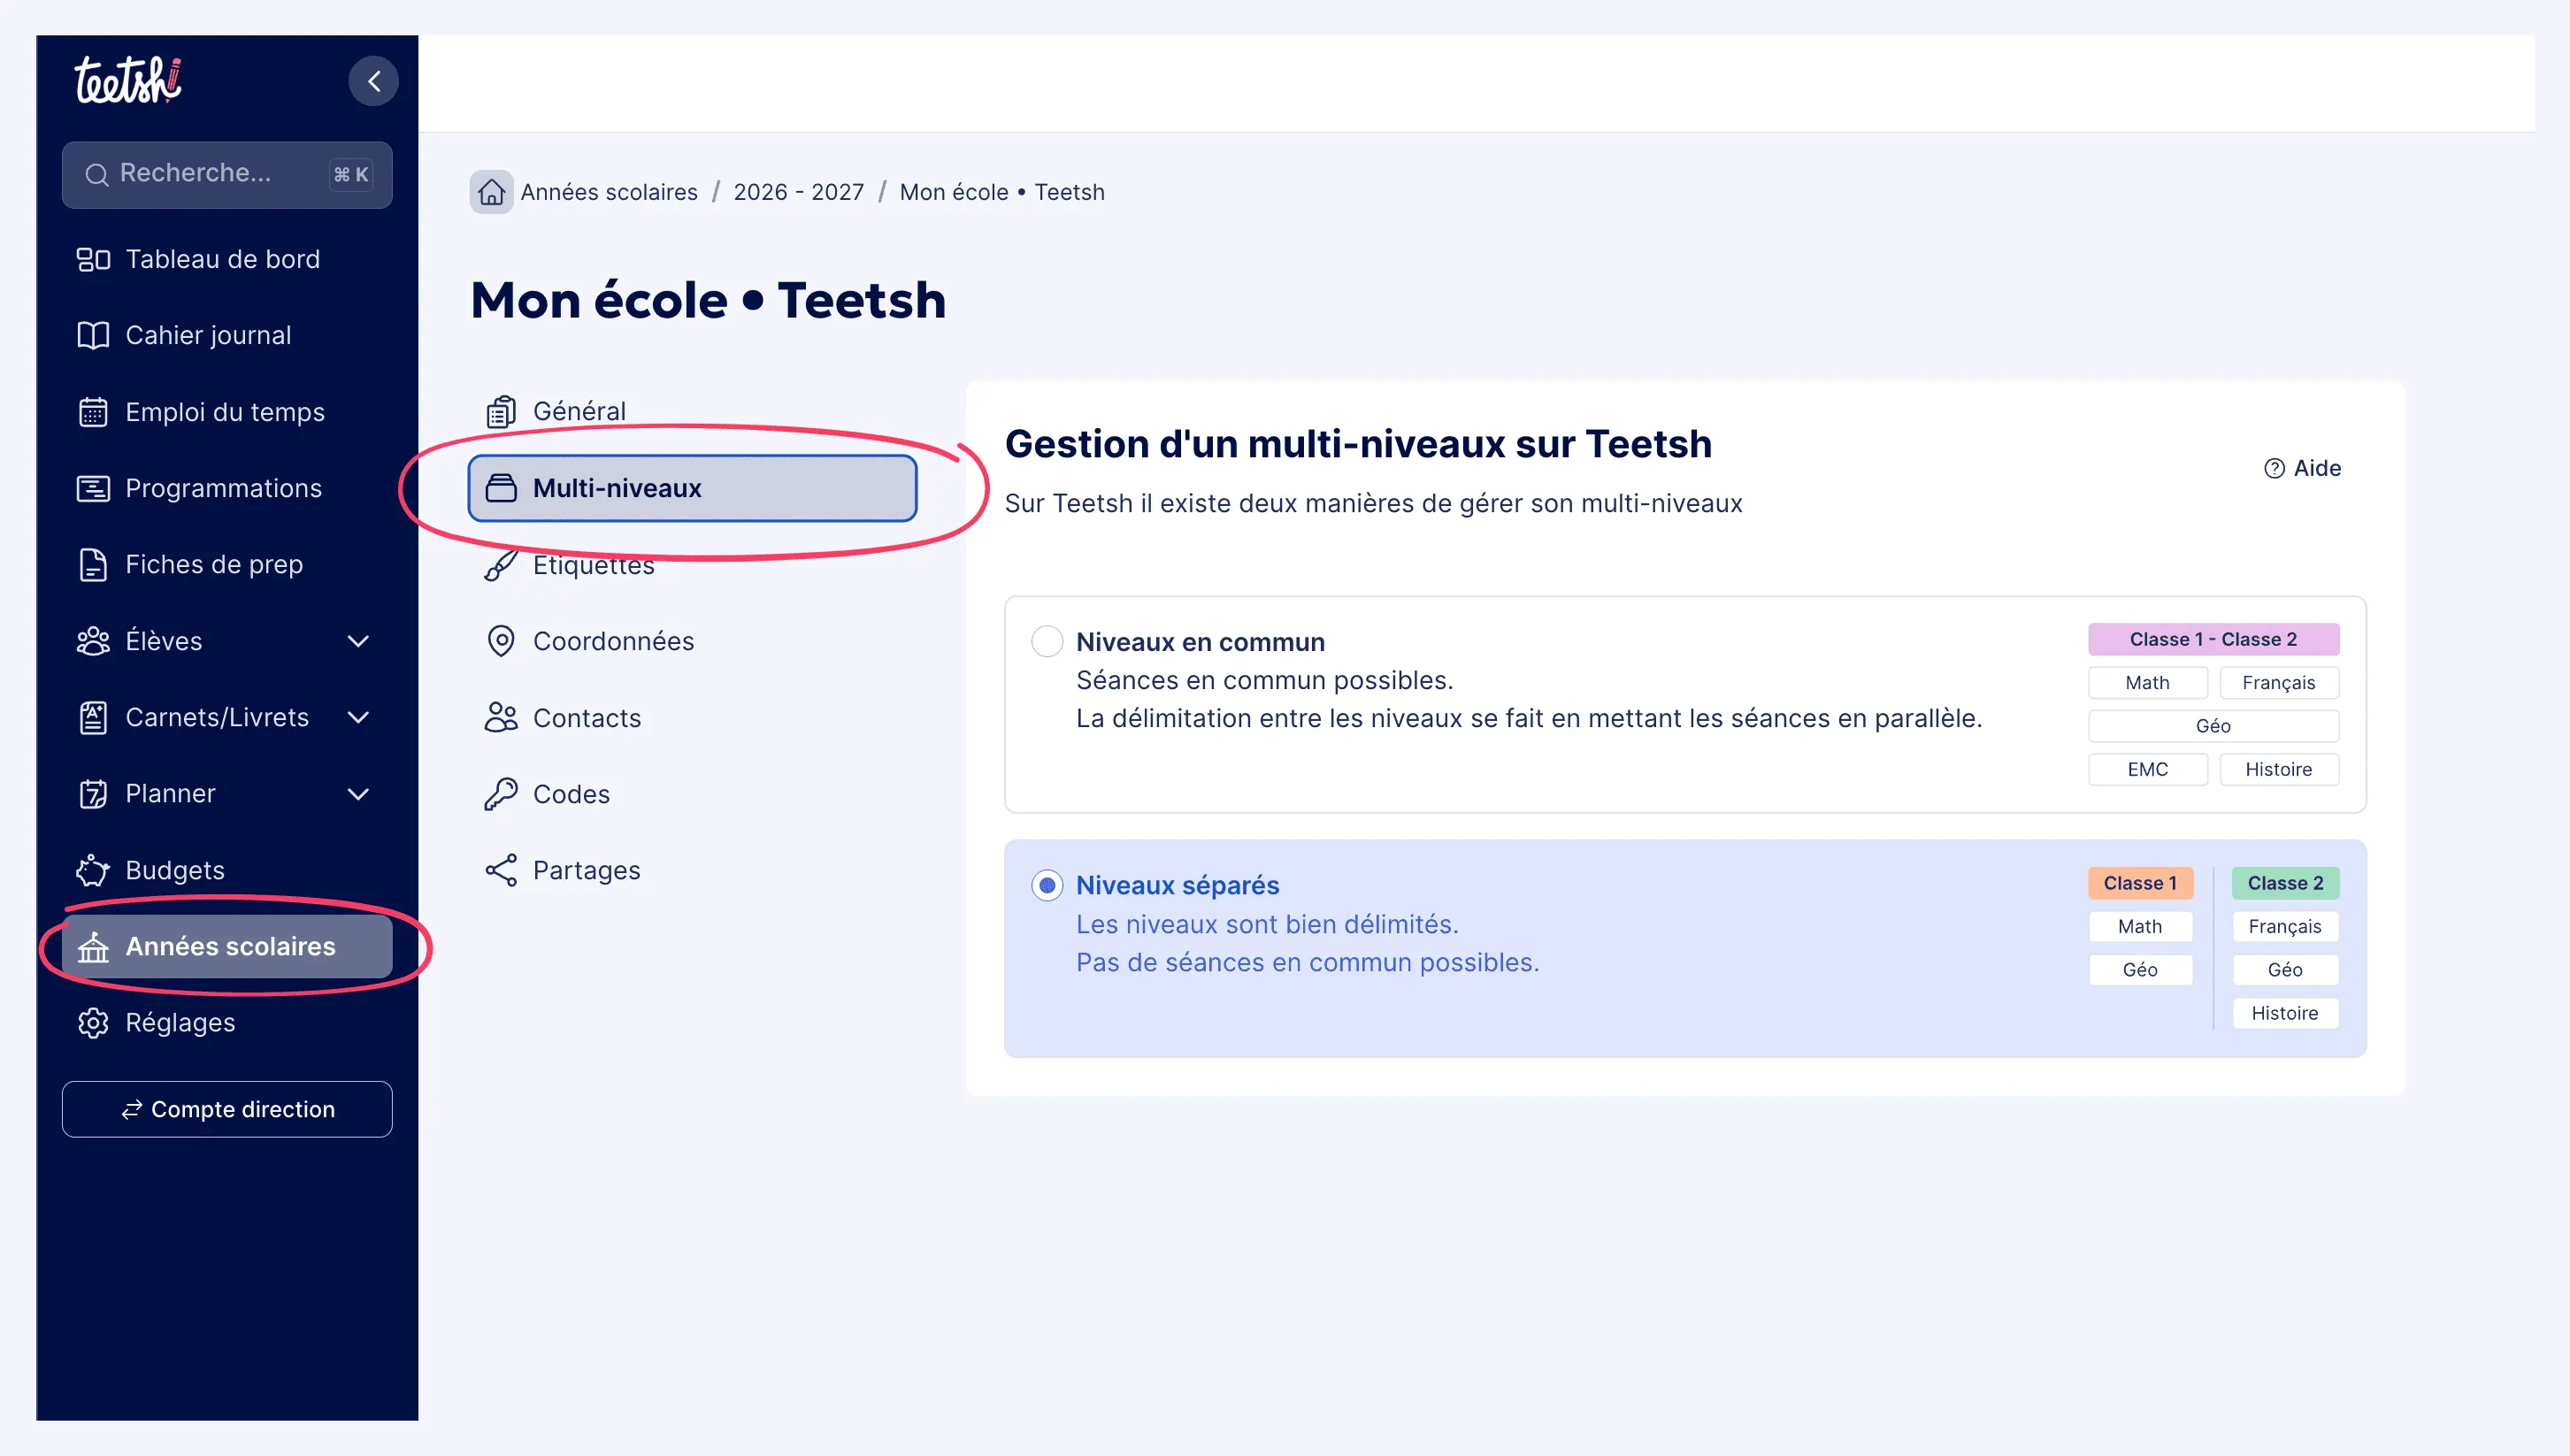Click the Partages share icon

501,870
